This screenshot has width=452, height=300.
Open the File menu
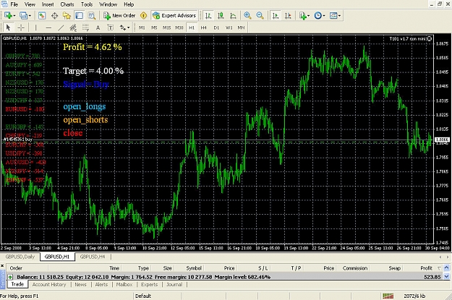[x=14, y=4]
